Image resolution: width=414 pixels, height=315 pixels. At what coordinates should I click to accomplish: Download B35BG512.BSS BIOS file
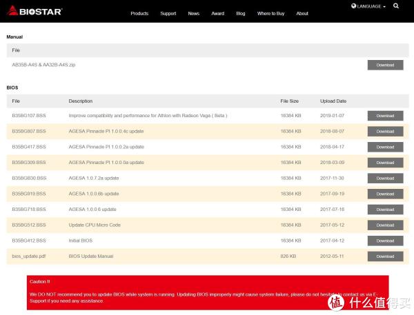click(x=385, y=225)
